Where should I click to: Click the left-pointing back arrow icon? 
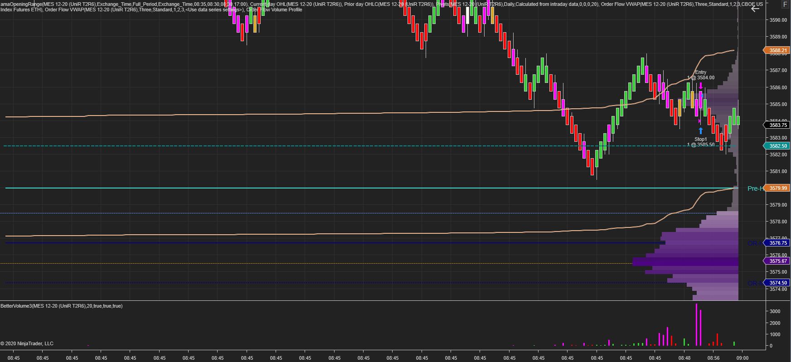click(x=755, y=9)
